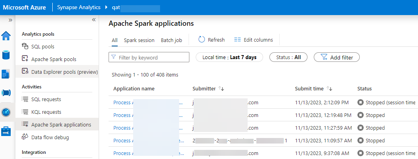Open the Status All filter

(x=288, y=57)
